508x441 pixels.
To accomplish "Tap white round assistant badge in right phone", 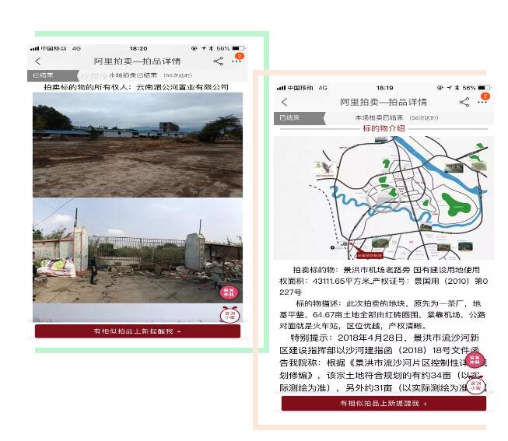I will (475, 386).
